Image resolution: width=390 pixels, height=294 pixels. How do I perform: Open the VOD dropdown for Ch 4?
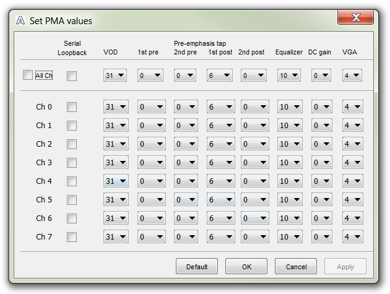tap(115, 181)
